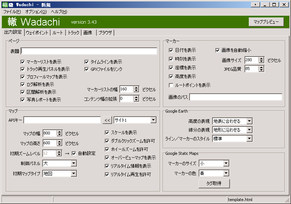Open the 制御パネル dropdown
The image size is (291, 204).
(60, 164)
